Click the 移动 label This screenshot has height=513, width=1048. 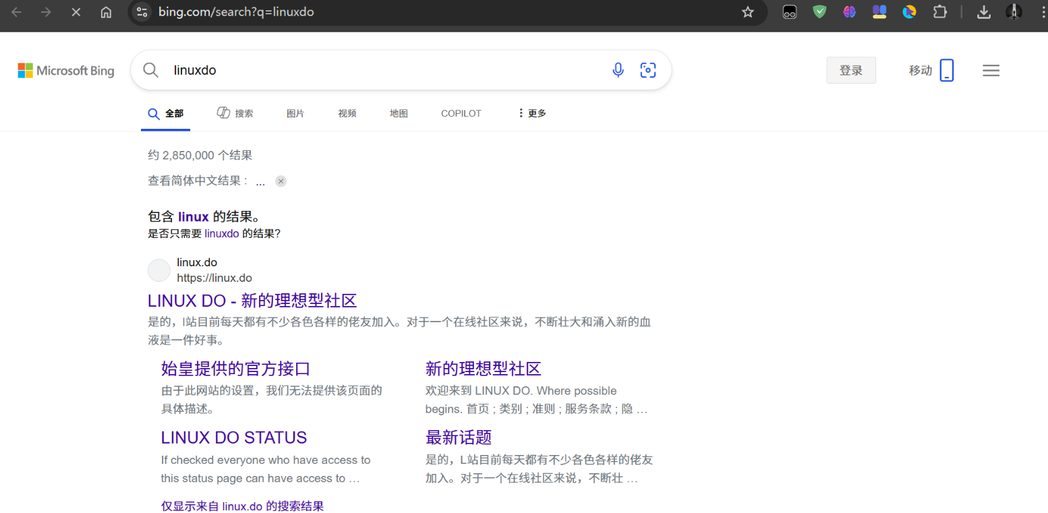[x=921, y=70]
